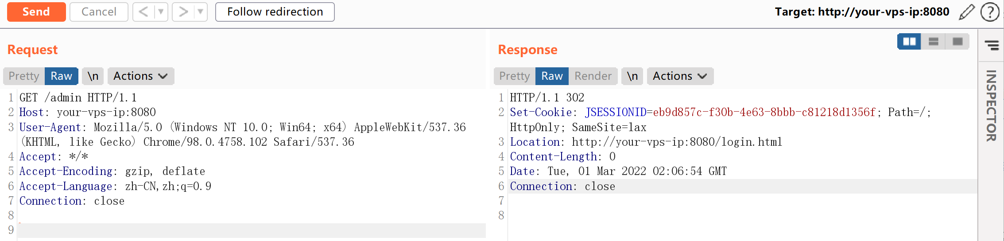Select combined tabbed layout view
Screen dimensions: 1004x241
click(x=957, y=42)
